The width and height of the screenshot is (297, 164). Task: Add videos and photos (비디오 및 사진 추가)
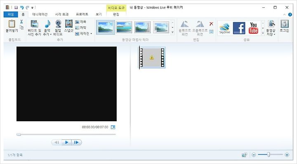34,28
